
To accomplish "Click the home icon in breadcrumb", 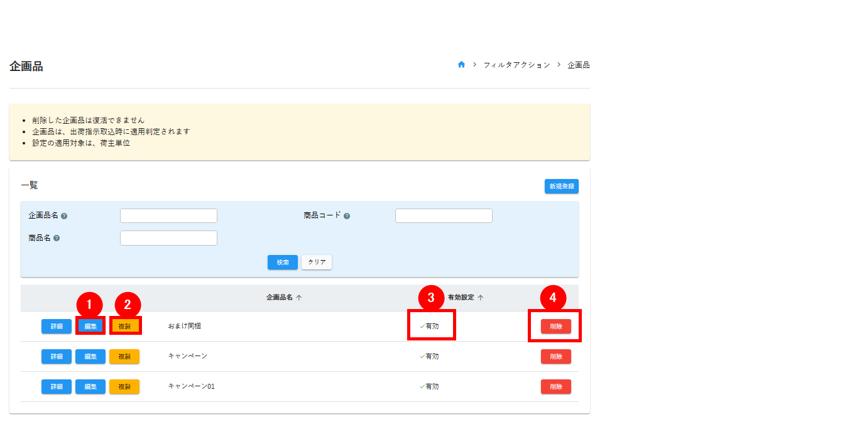I will click(x=461, y=65).
